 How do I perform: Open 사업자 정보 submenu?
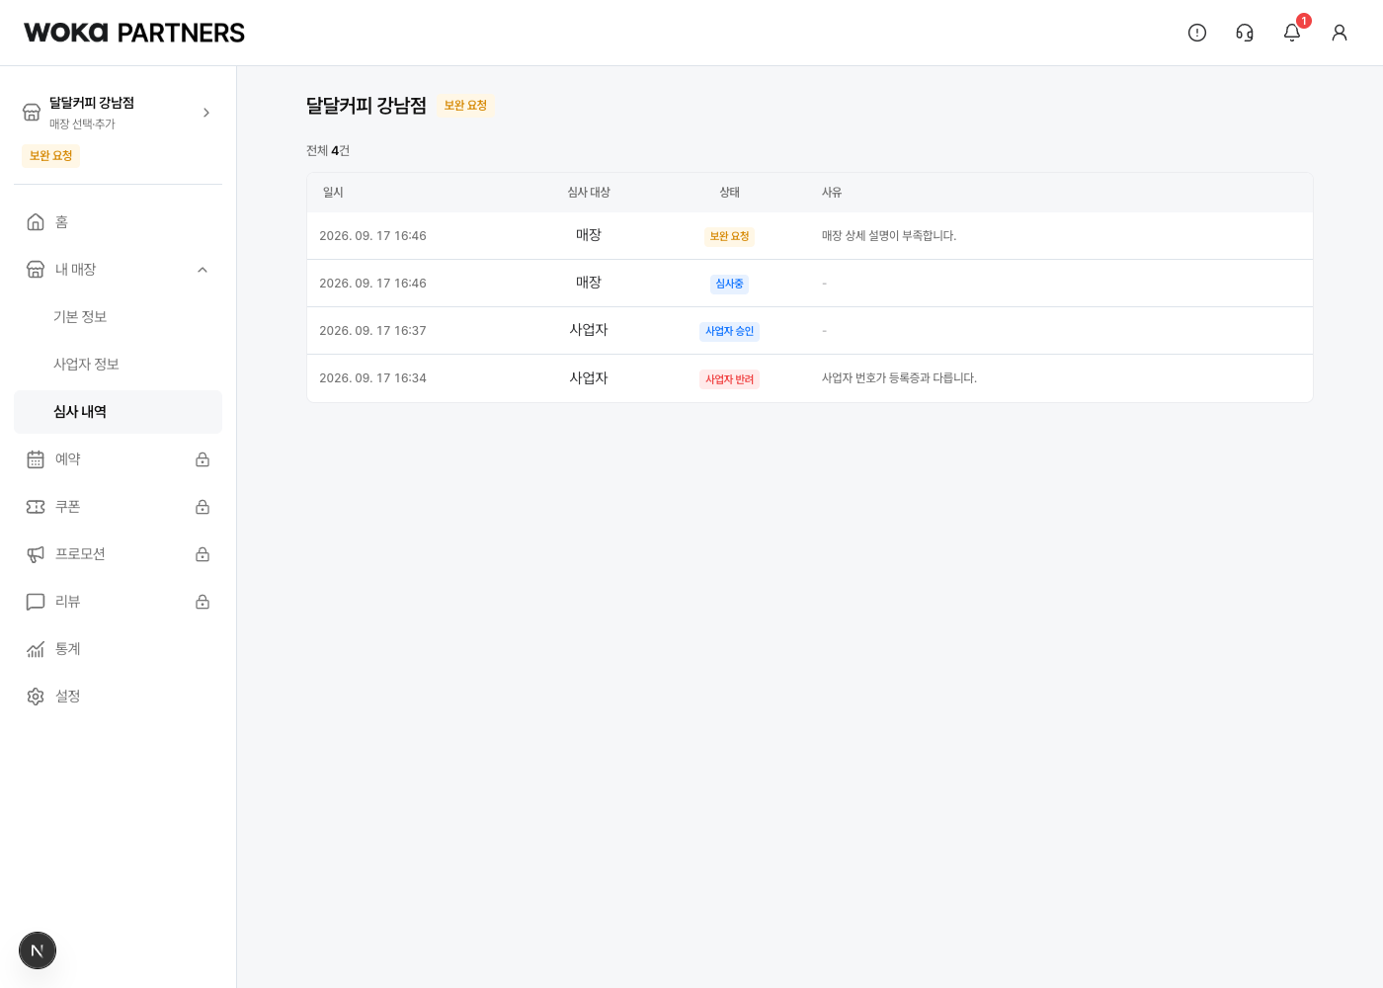118,365
